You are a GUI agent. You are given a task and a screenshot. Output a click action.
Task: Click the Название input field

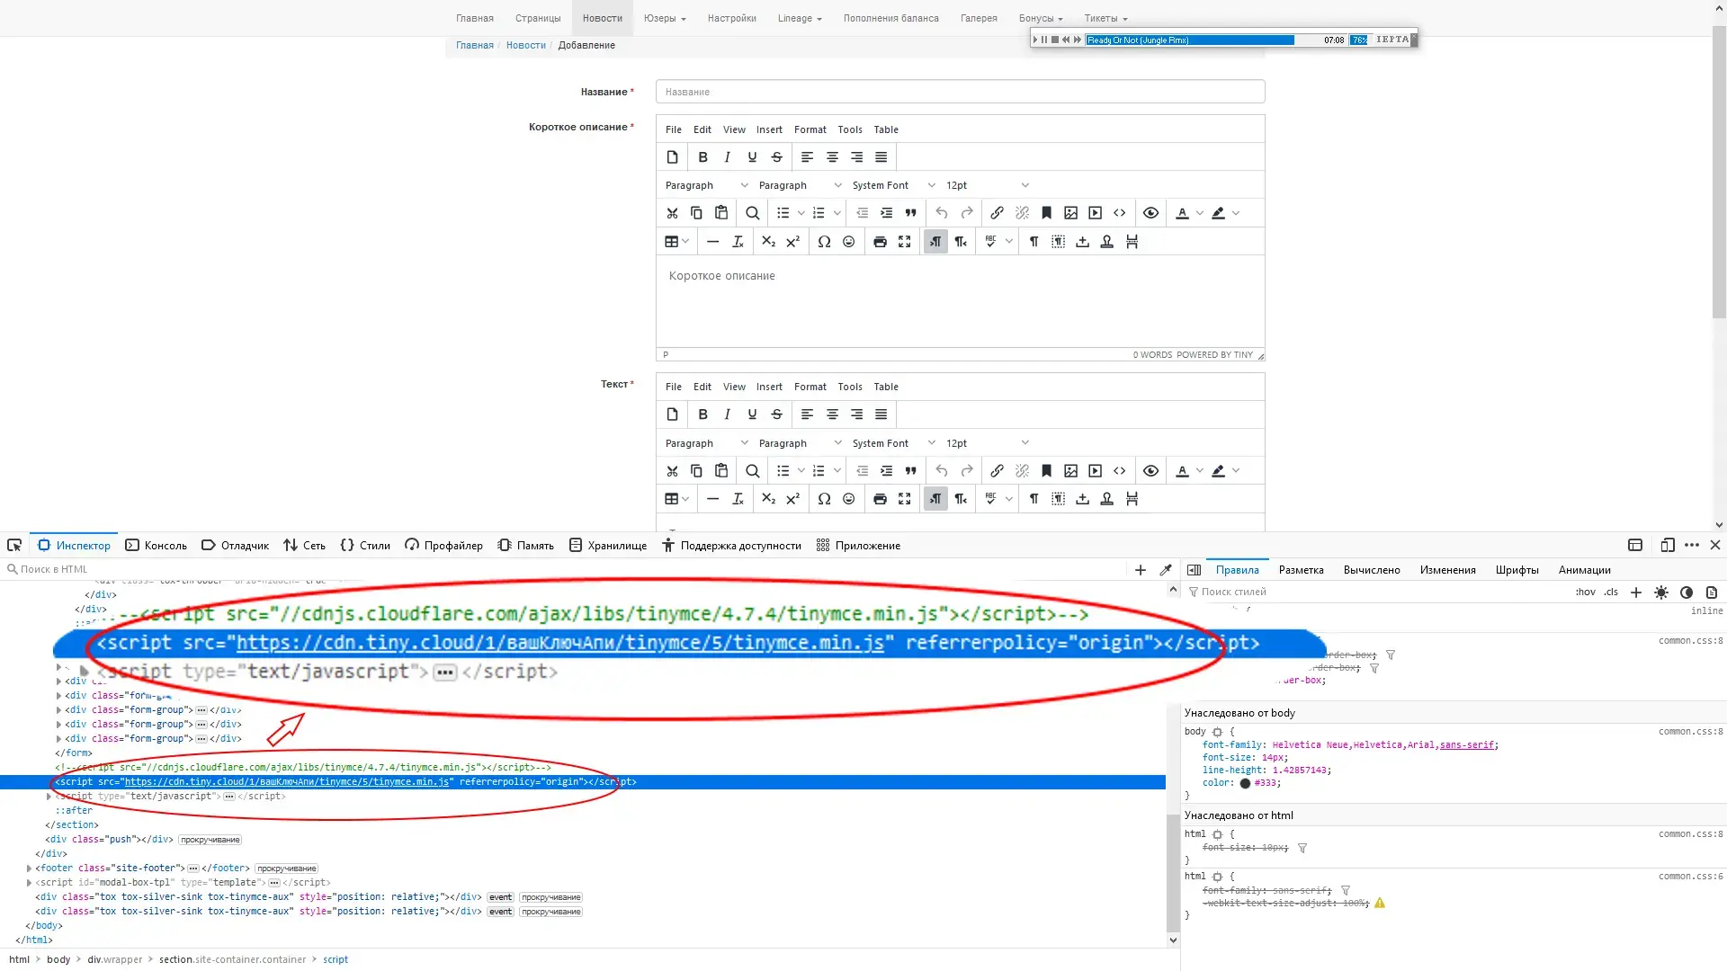(960, 92)
